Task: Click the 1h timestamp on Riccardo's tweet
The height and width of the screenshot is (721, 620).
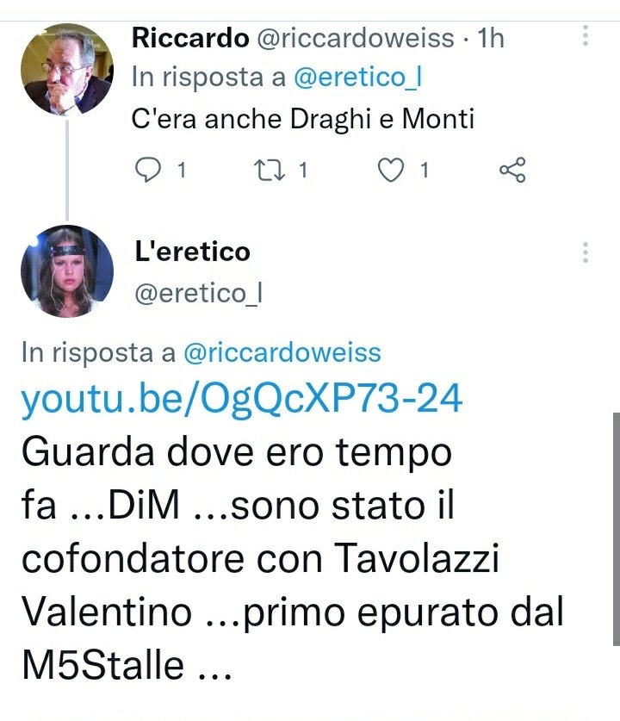Action: (490, 38)
